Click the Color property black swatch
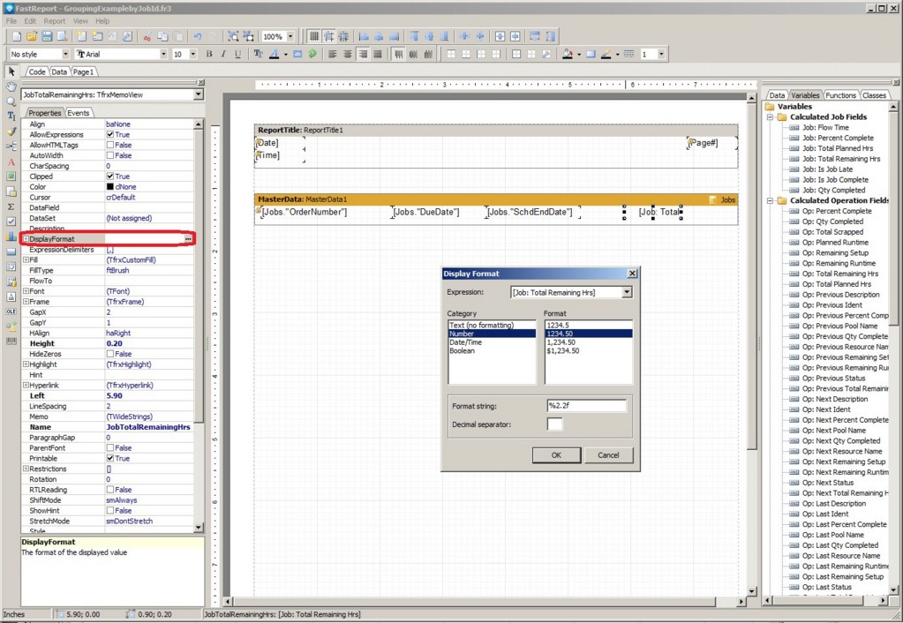Image resolution: width=903 pixels, height=623 pixels. (110, 187)
